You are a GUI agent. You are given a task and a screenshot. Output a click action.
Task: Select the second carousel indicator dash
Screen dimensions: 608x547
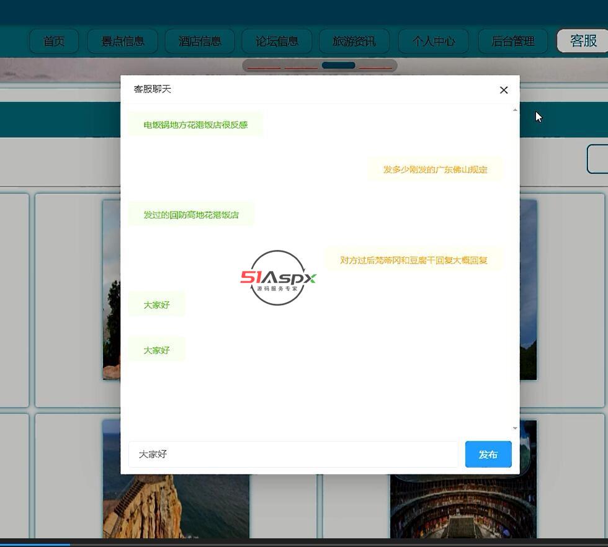[x=301, y=68]
